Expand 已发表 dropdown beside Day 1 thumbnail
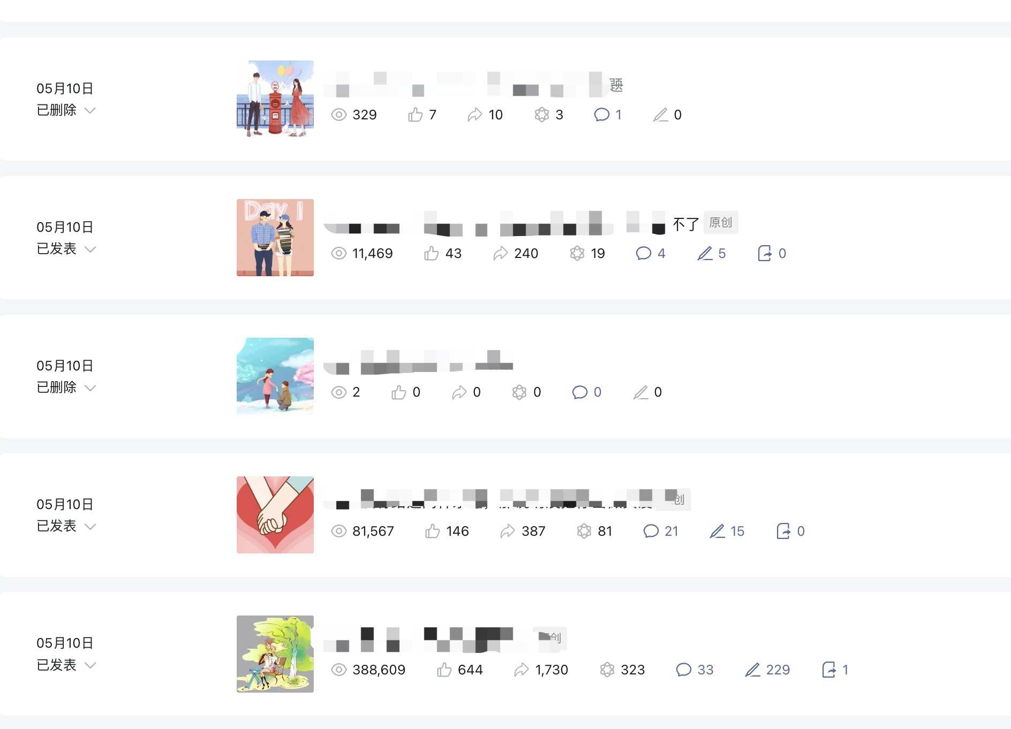This screenshot has height=729, width=1011. [90, 249]
